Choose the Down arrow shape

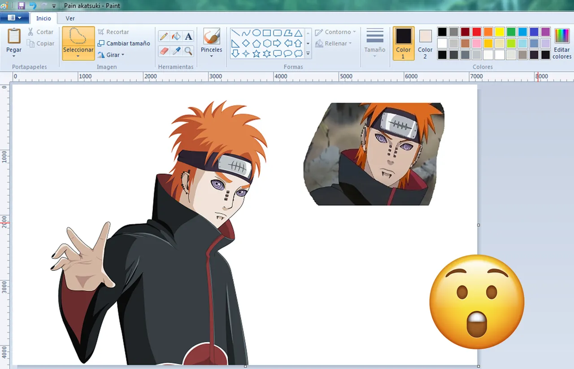point(235,54)
